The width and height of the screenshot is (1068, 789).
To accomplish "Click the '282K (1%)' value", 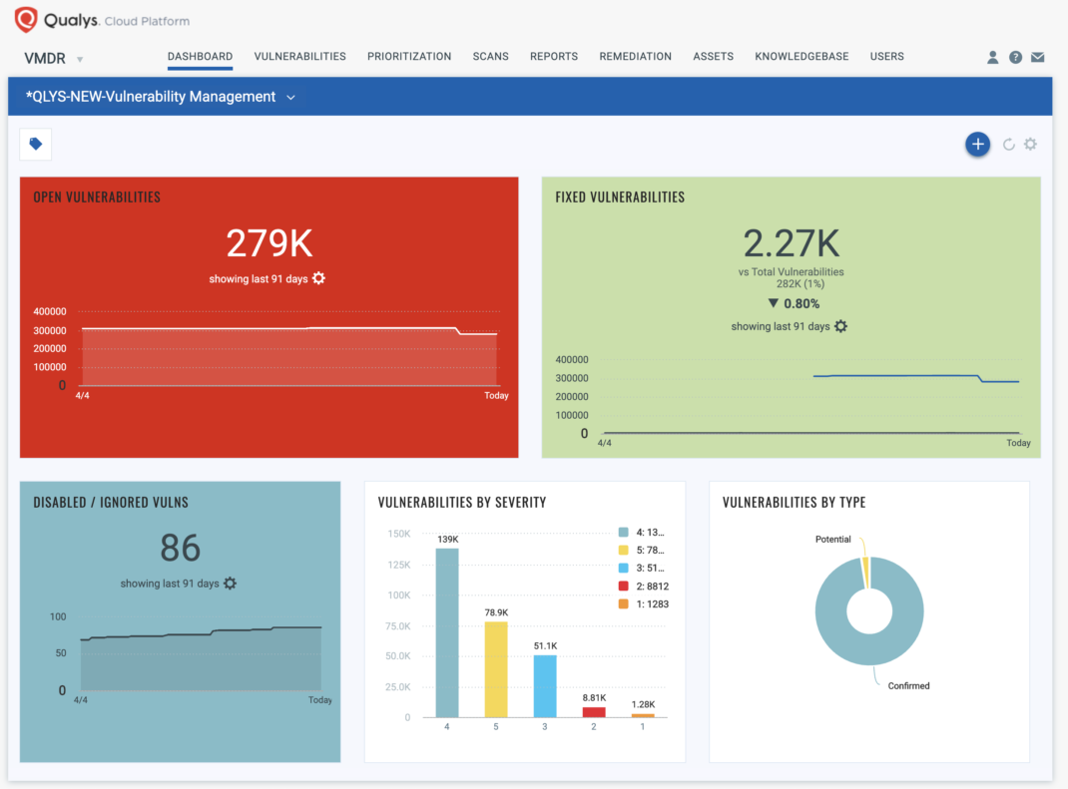I will pos(800,284).
